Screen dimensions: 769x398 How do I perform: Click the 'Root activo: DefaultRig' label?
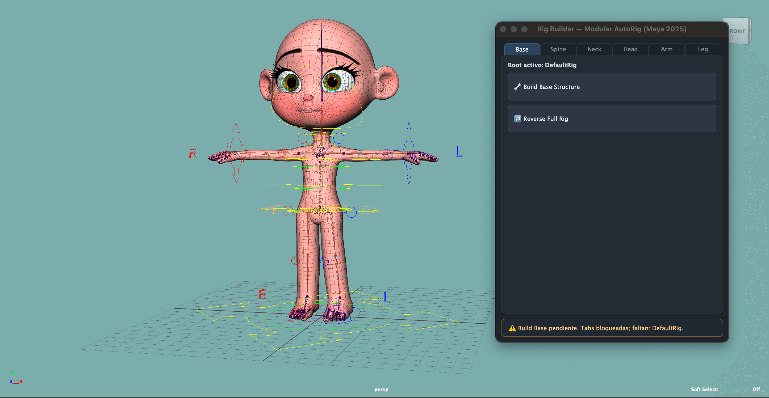pyautogui.click(x=542, y=65)
